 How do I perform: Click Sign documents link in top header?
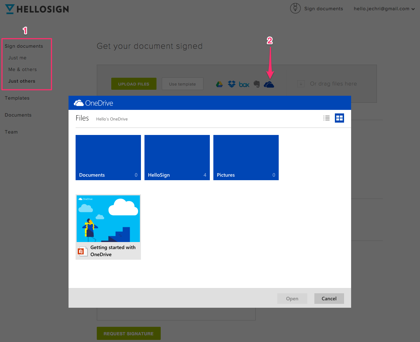click(324, 8)
